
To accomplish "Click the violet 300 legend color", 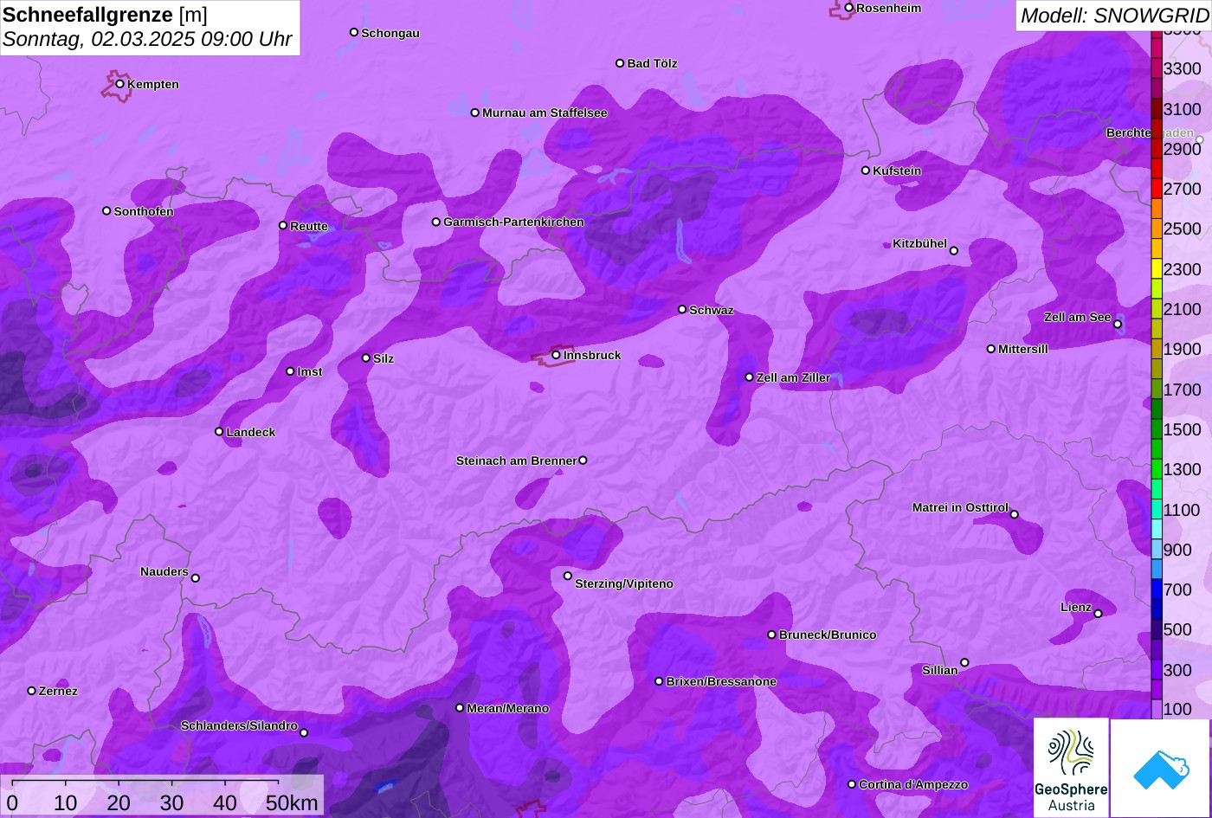I will [1157, 670].
